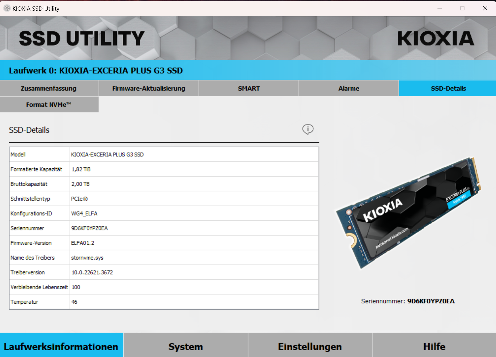Select the WG4_ELFA configuration ID

click(x=84, y=214)
